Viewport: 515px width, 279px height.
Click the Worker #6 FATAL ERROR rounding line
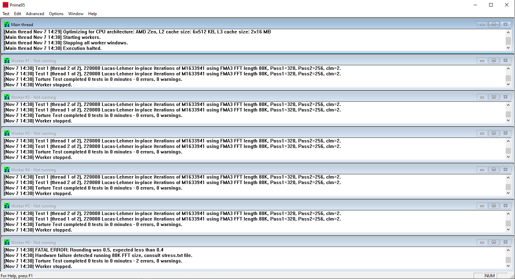pyautogui.click(x=84, y=250)
